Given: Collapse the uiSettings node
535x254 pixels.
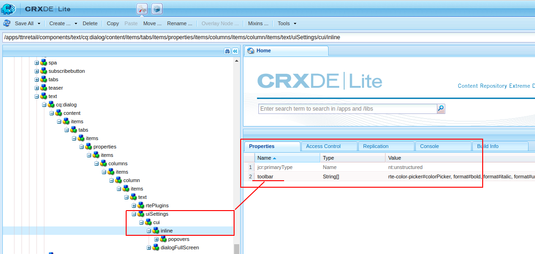Looking at the screenshot, I should tap(134, 214).
